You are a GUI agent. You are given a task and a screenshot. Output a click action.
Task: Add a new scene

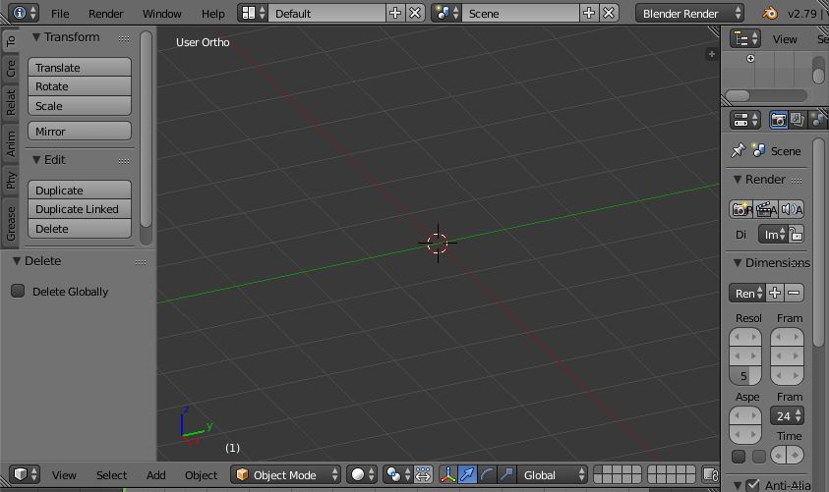click(589, 13)
